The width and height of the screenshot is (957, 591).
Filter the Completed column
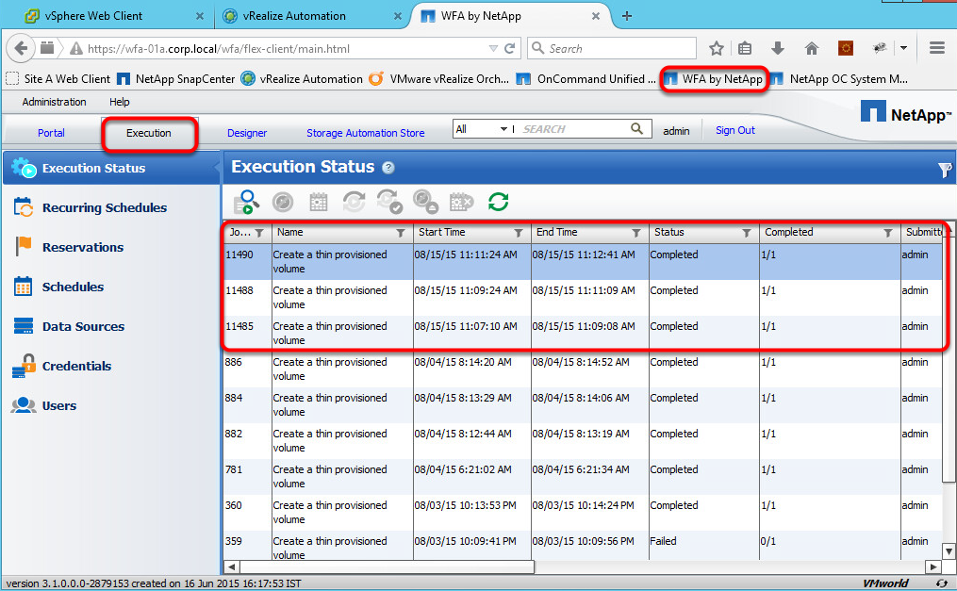pos(888,233)
